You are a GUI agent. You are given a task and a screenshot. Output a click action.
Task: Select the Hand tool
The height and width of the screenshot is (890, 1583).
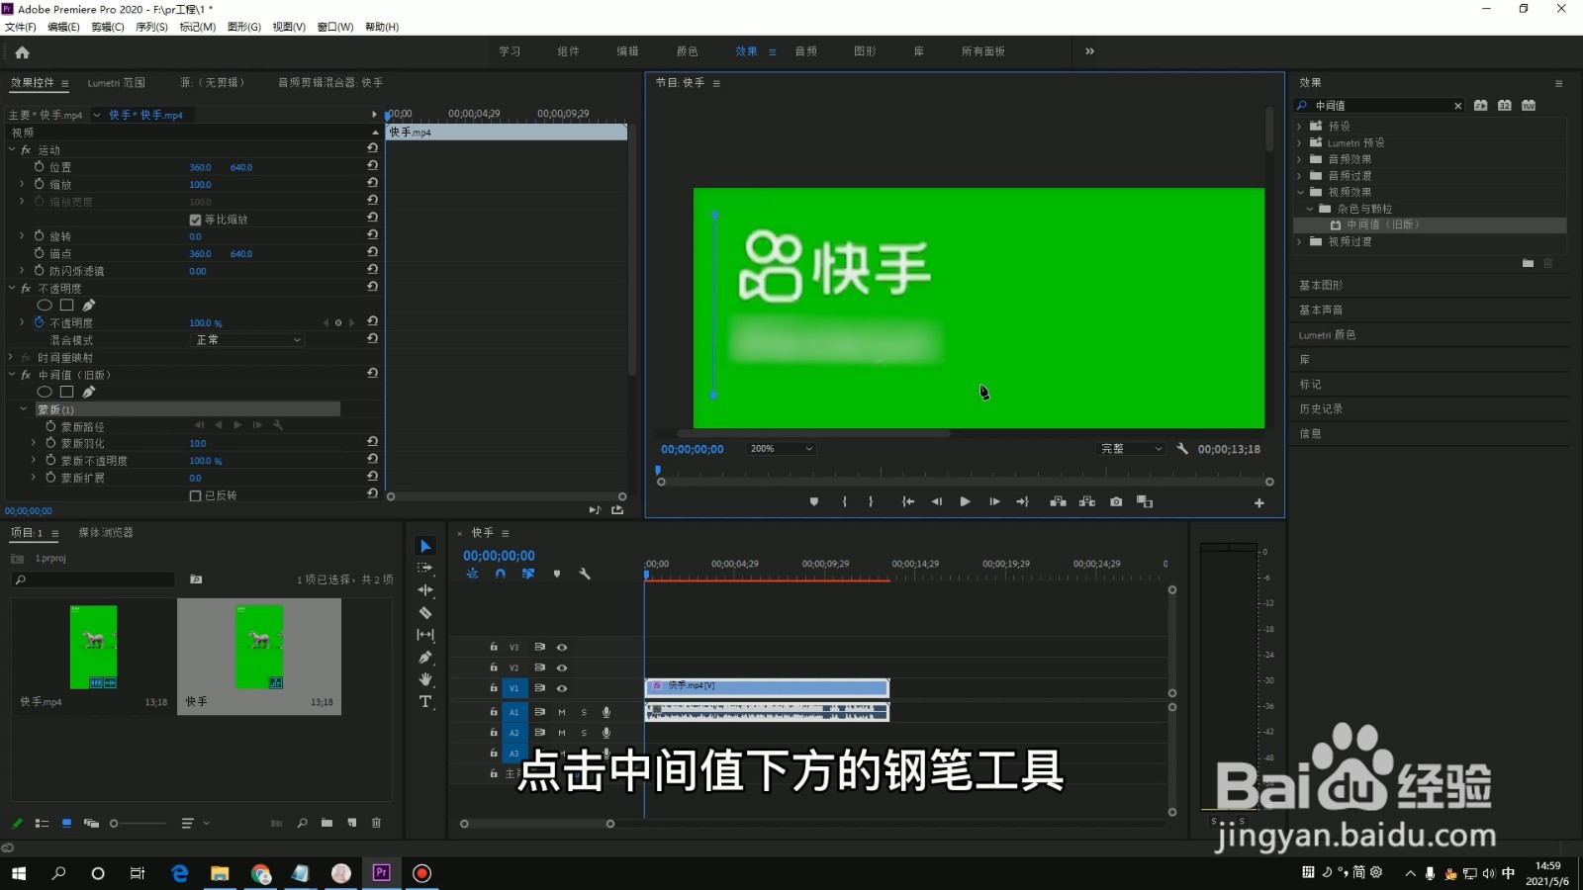pyautogui.click(x=425, y=679)
